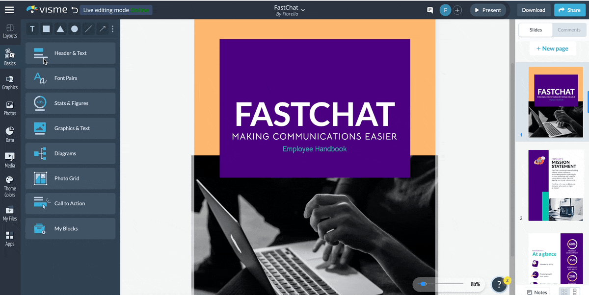This screenshot has width=589, height=295.
Task: Open the Photos panel in the sidebar
Action: pyautogui.click(x=10, y=108)
